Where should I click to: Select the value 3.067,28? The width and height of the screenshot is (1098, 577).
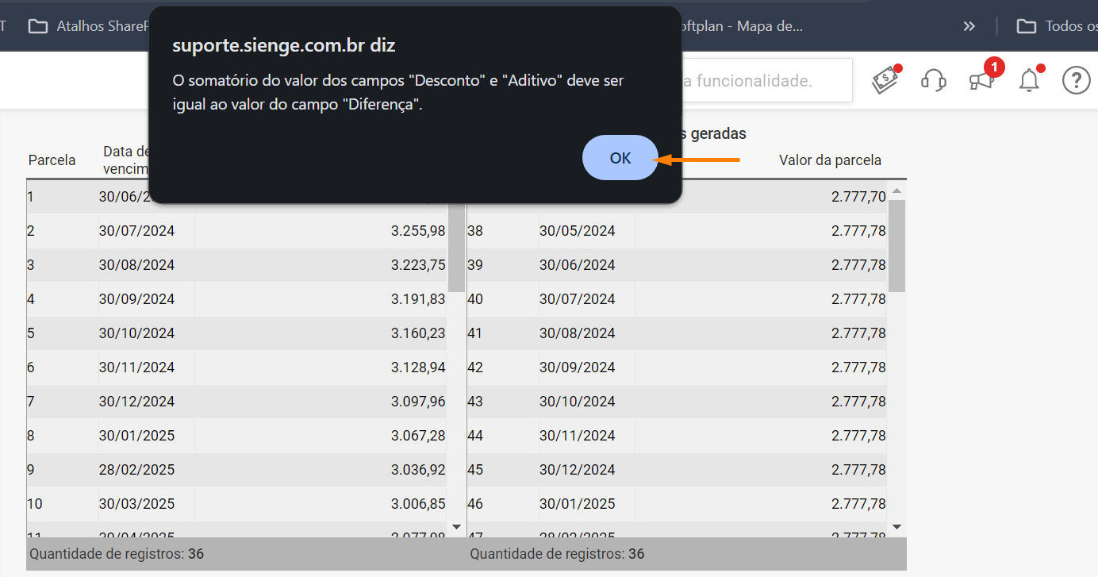418,436
